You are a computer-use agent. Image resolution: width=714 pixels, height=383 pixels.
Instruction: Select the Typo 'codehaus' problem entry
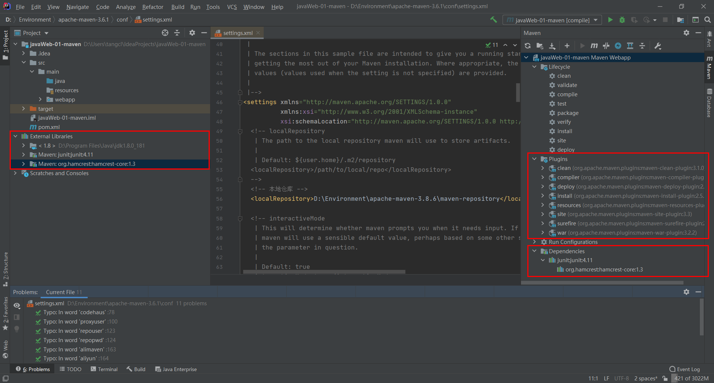pos(79,312)
